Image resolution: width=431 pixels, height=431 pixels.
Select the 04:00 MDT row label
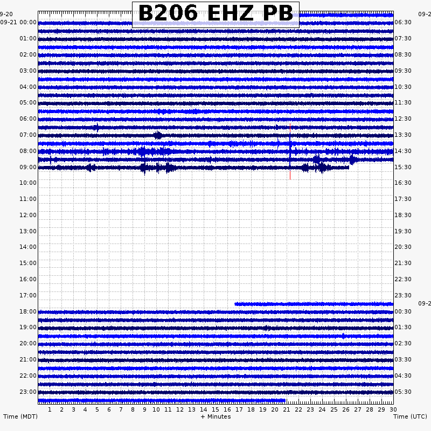[x=28, y=87]
